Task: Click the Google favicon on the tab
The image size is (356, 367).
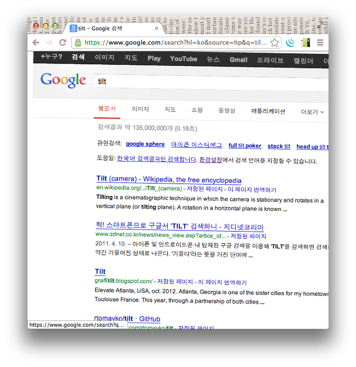Action: [73, 28]
